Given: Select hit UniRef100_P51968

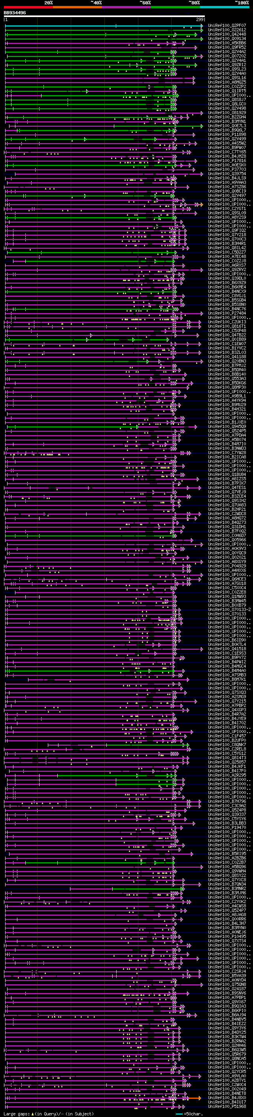Looking at the screenshot, I should click(x=227, y=1106).
